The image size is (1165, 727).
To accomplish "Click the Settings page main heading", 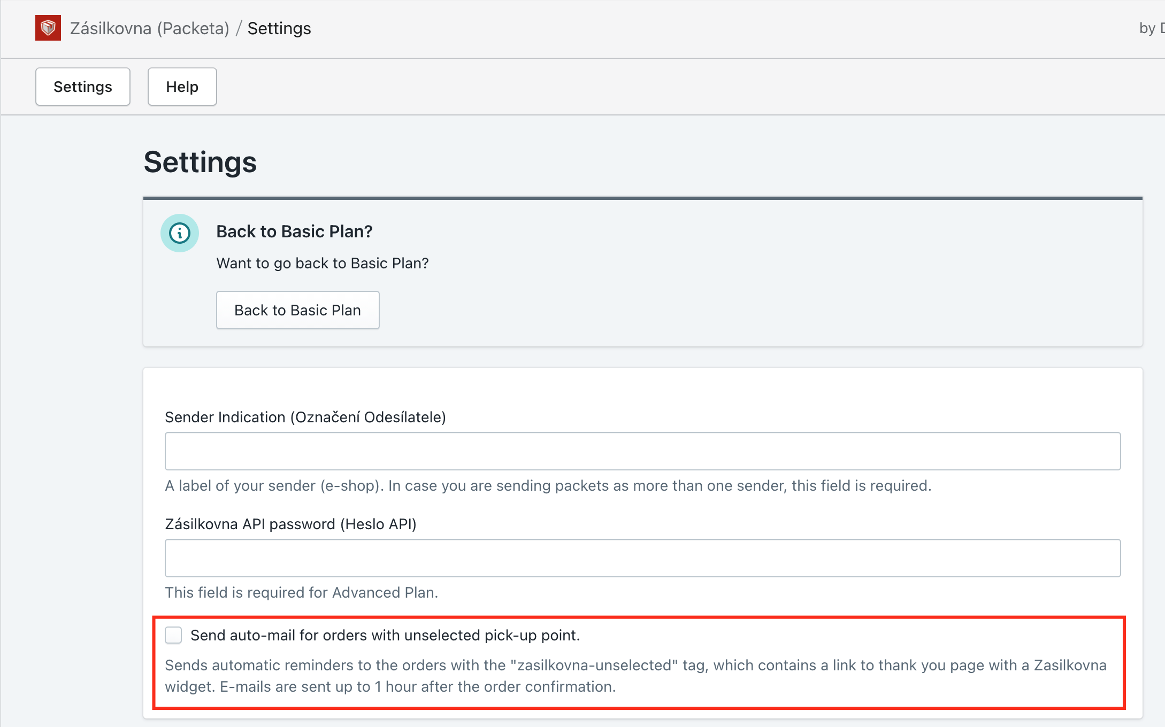I will click(200, 162).
